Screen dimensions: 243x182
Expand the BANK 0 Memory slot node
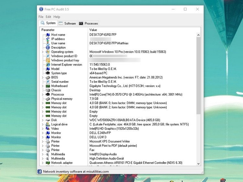[x=43, y=103]
